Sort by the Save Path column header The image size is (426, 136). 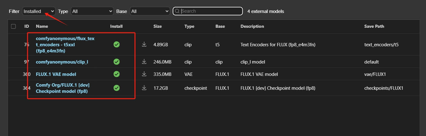click(374, 26)
